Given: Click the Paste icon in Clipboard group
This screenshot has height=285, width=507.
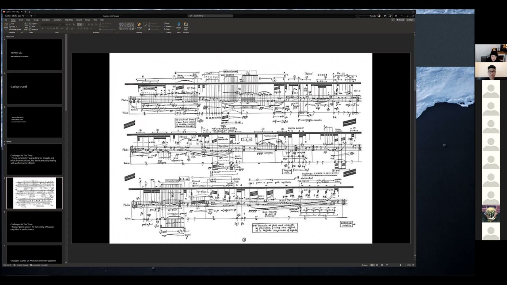Looking at the screenshot, I should (6, 25).
